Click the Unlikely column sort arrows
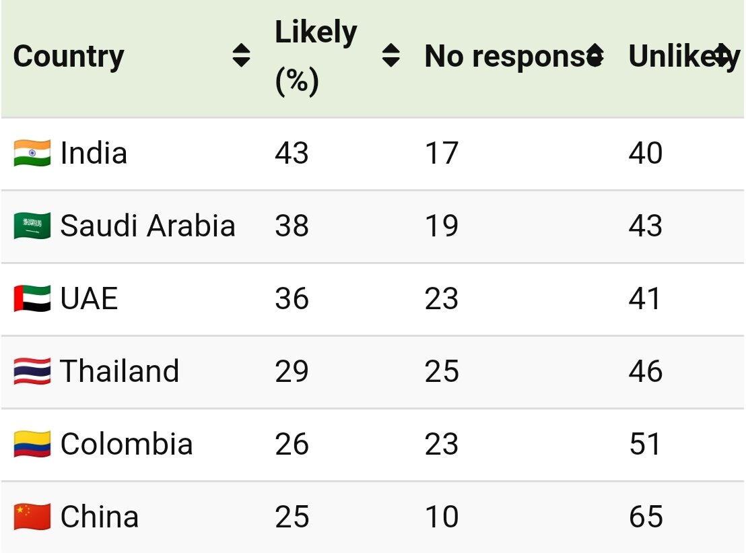This screenshot has width=746, height=553. pyautogui.click(x=722, y=56)
